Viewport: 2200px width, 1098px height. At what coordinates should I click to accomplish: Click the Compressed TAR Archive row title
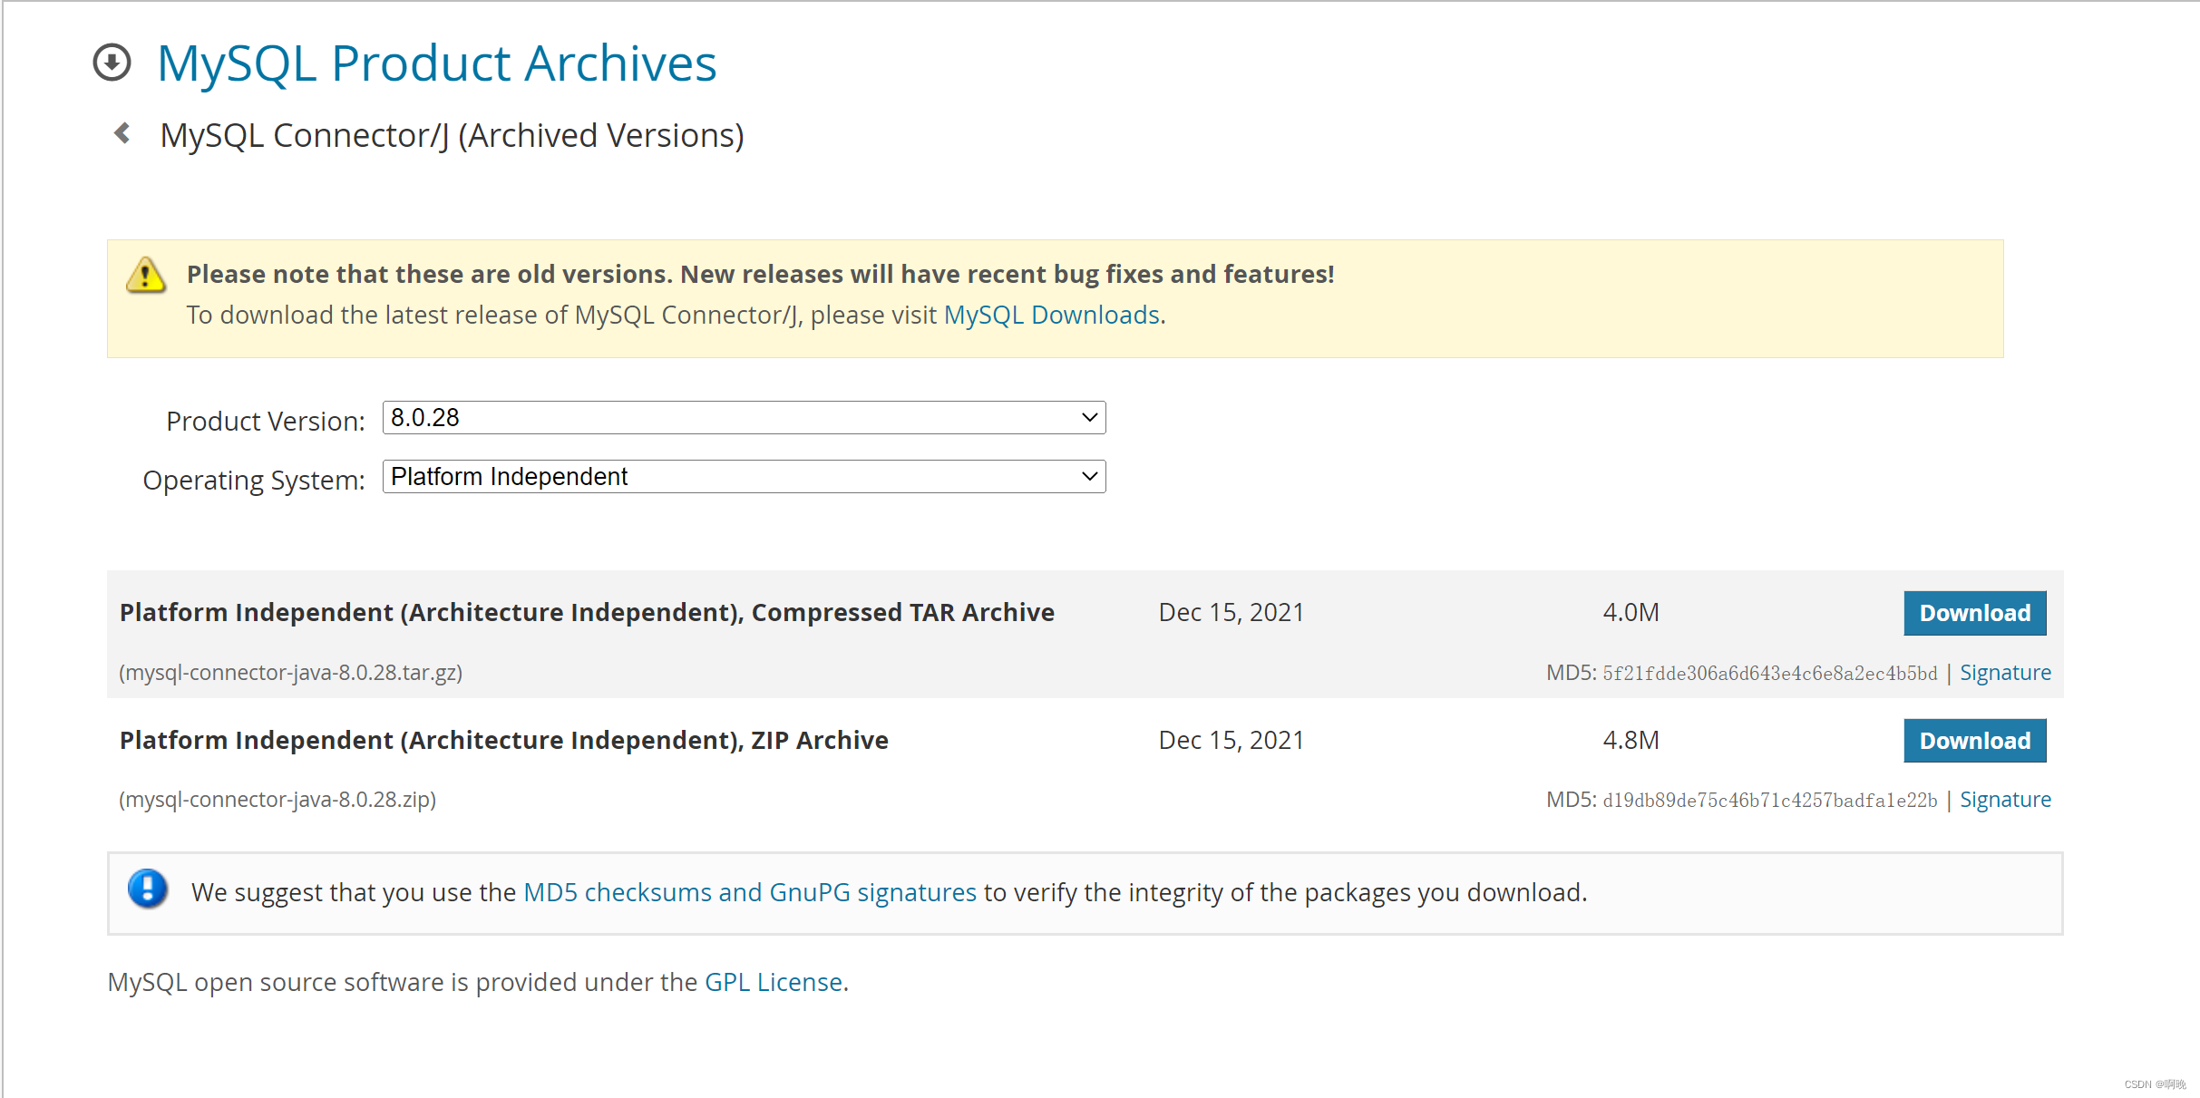click(587, 613)
